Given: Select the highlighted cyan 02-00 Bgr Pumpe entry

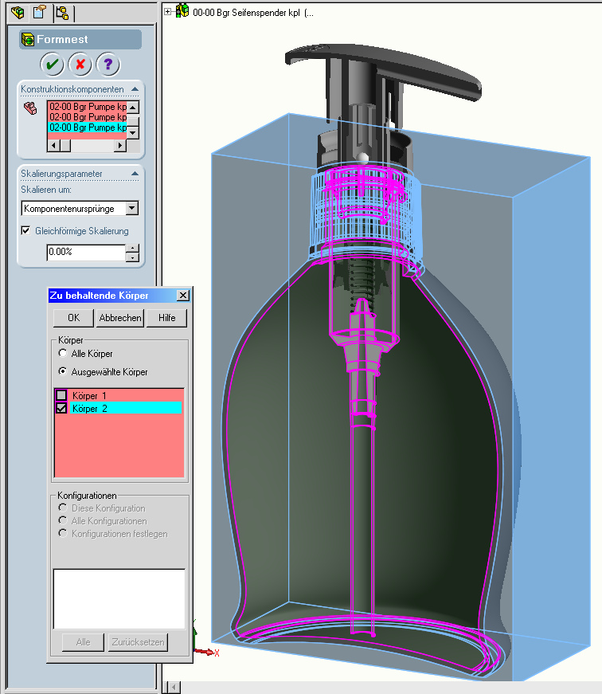Looking at the screenshot, I should click(x=87, y=127).
